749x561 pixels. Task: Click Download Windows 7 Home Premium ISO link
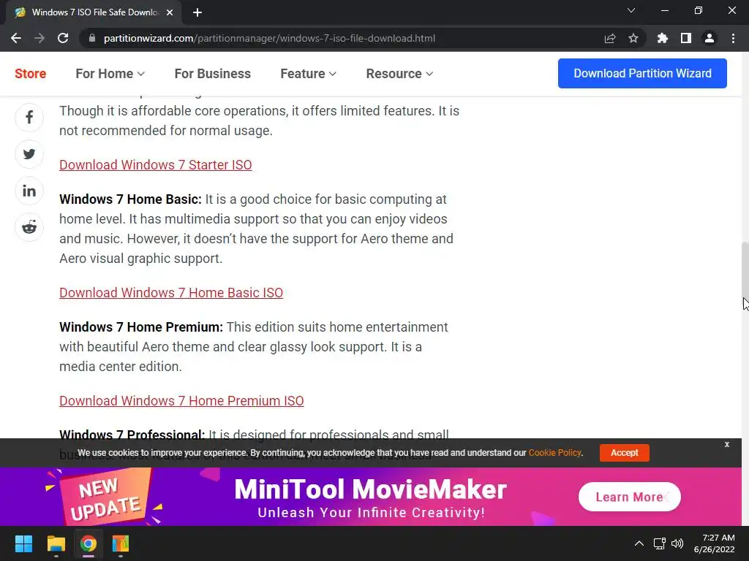pyautogui.click(x=181, y=401)
